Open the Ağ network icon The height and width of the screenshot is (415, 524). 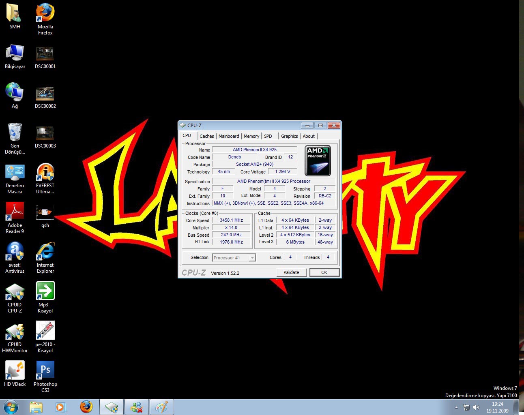coord(15,96)
